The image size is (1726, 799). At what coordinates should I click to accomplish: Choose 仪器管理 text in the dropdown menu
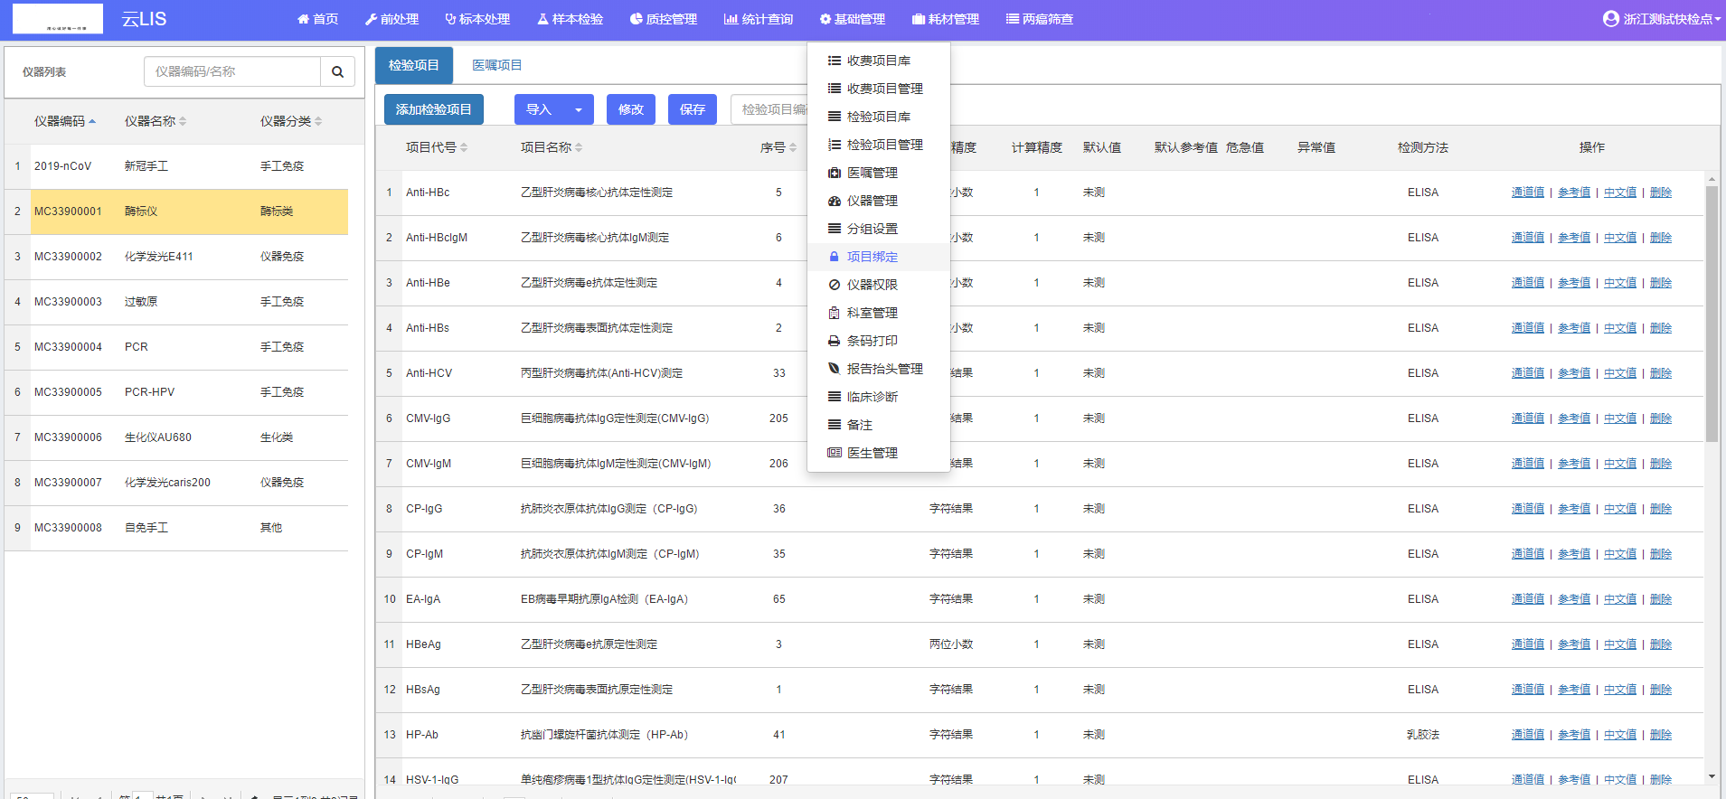pyautogui.click(x=872, y=201)
